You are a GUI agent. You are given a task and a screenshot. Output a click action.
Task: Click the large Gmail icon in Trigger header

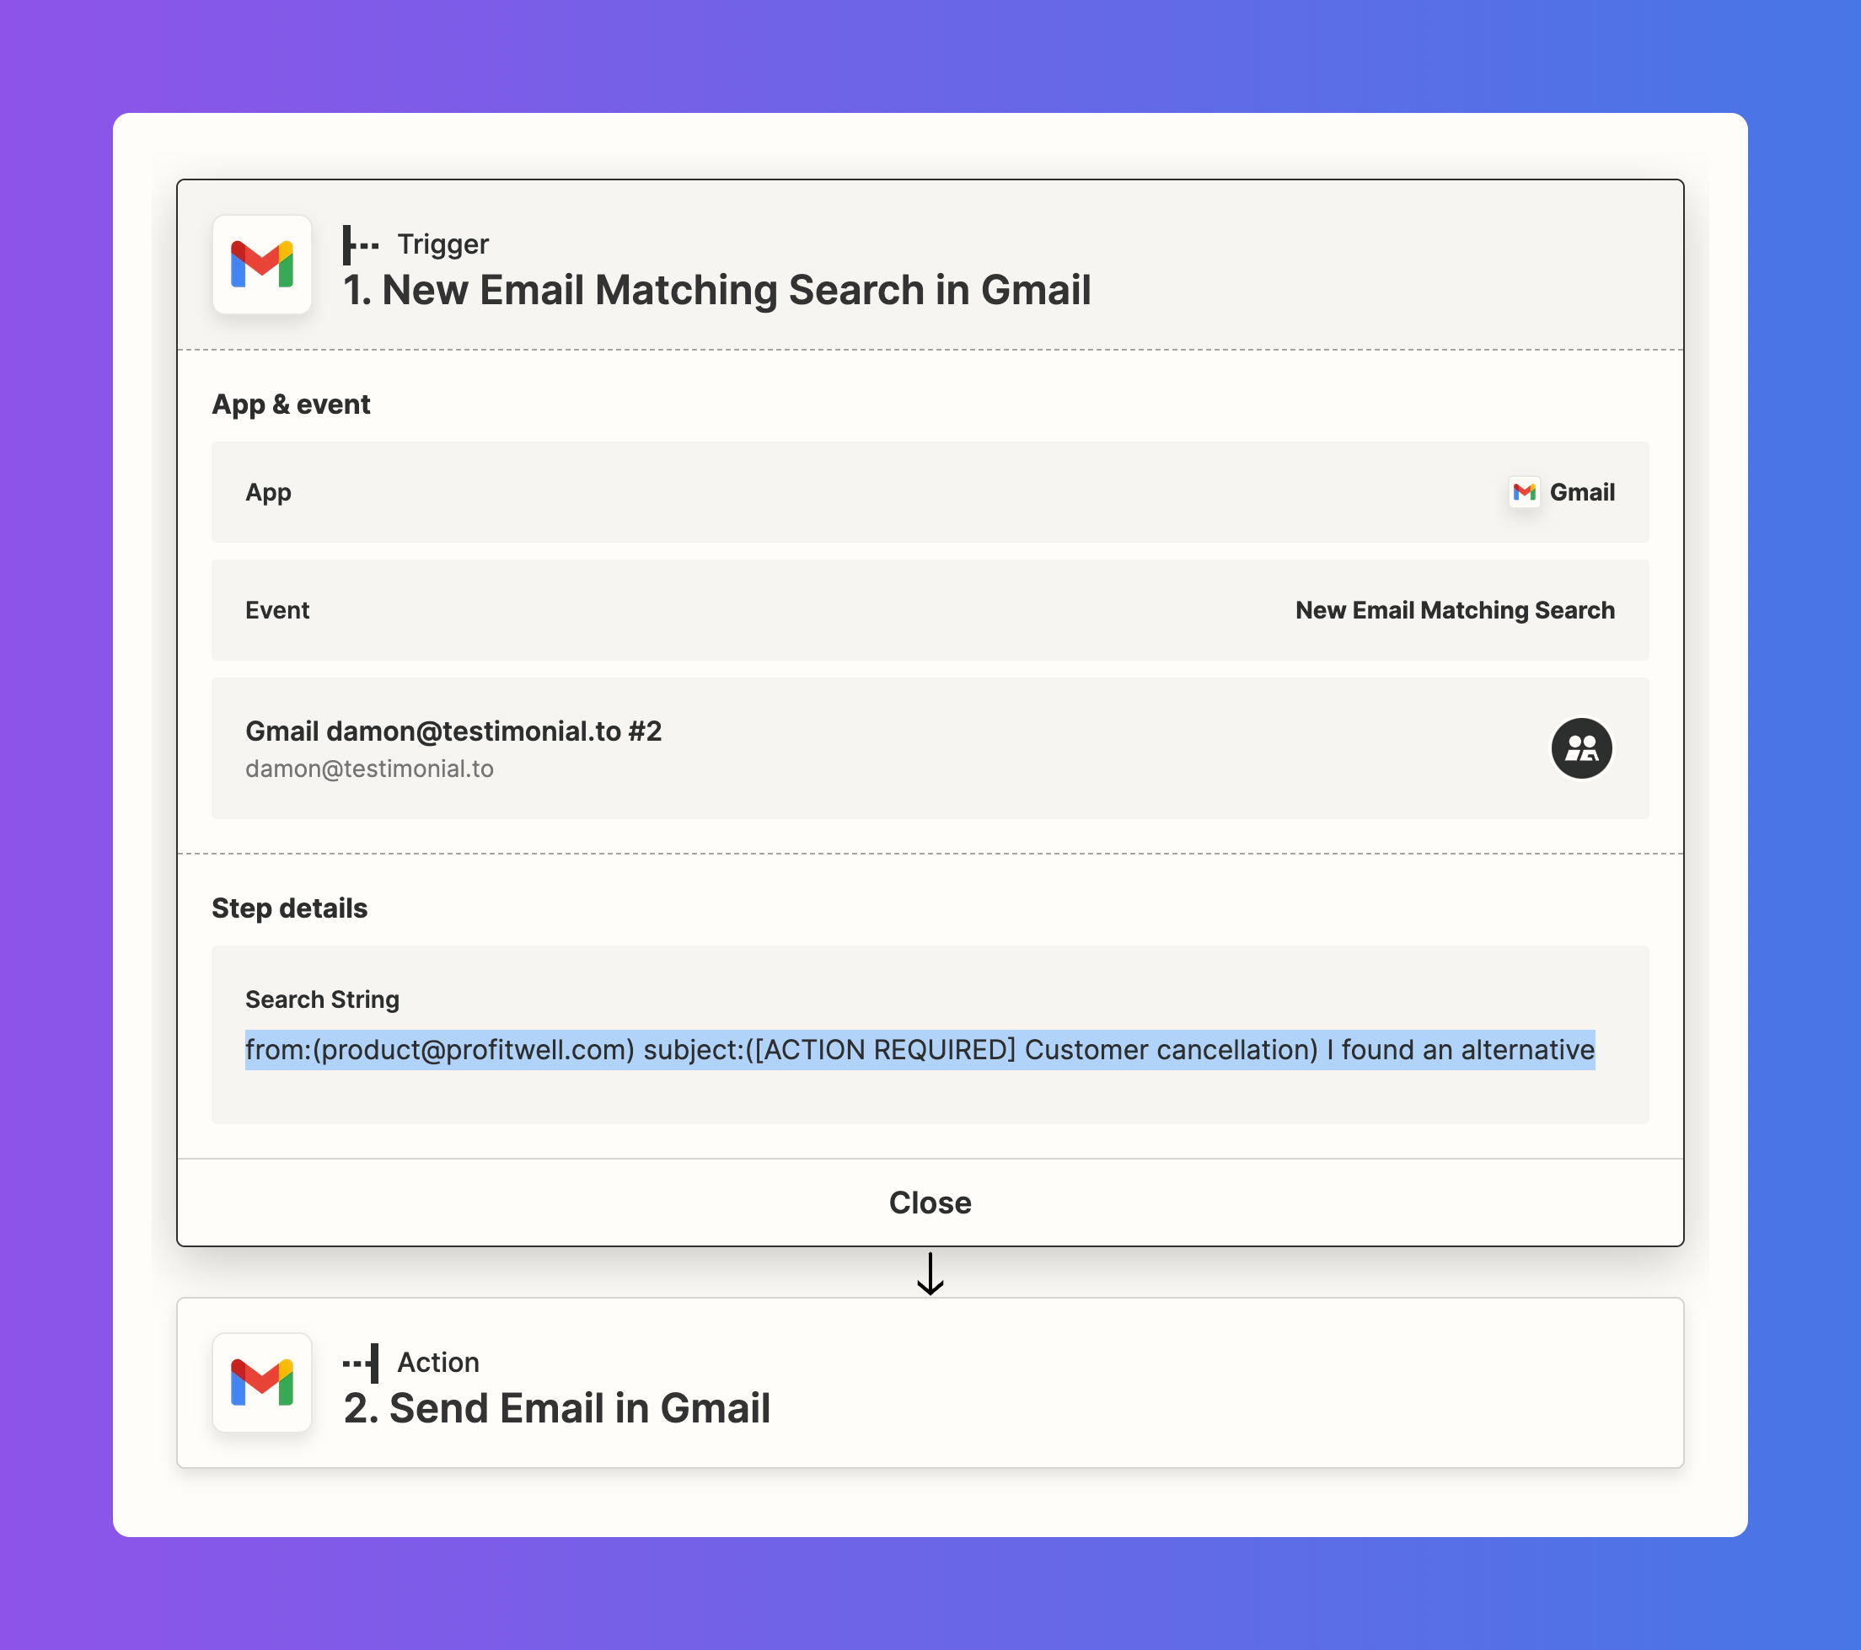click(261, 265)
